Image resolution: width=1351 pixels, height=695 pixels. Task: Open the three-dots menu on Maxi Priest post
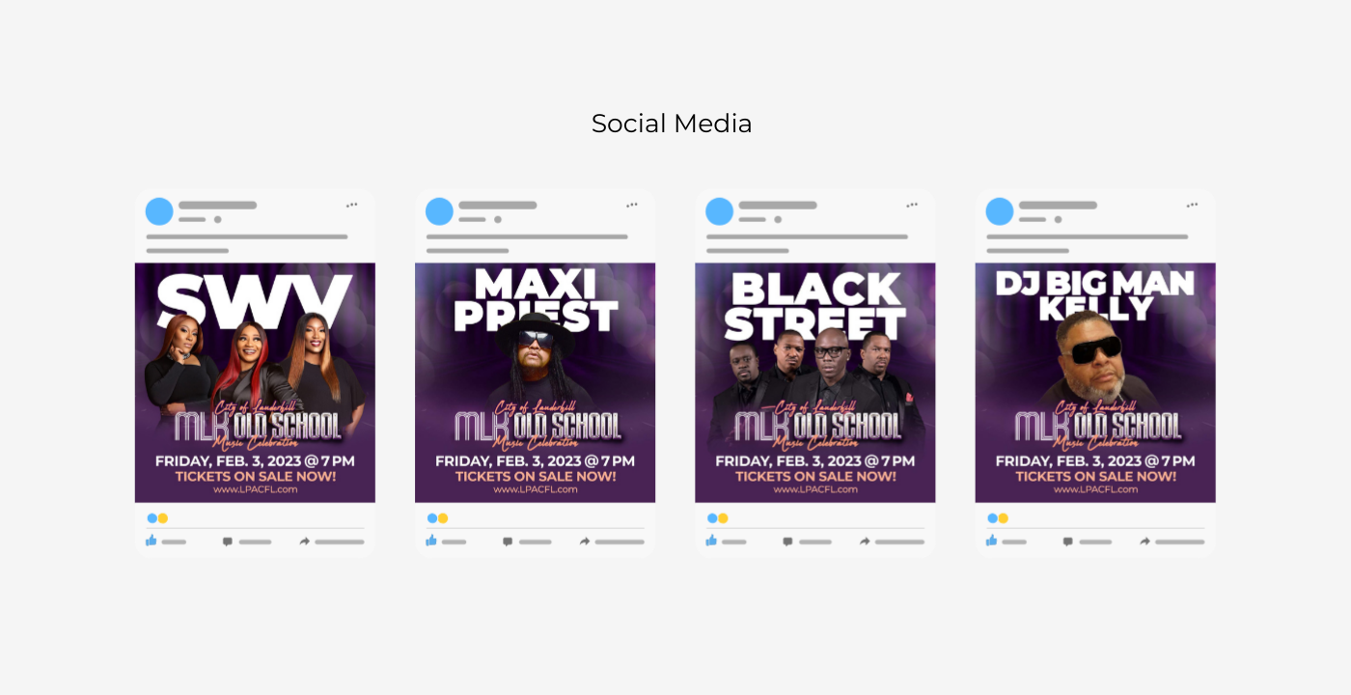[632, 205]
